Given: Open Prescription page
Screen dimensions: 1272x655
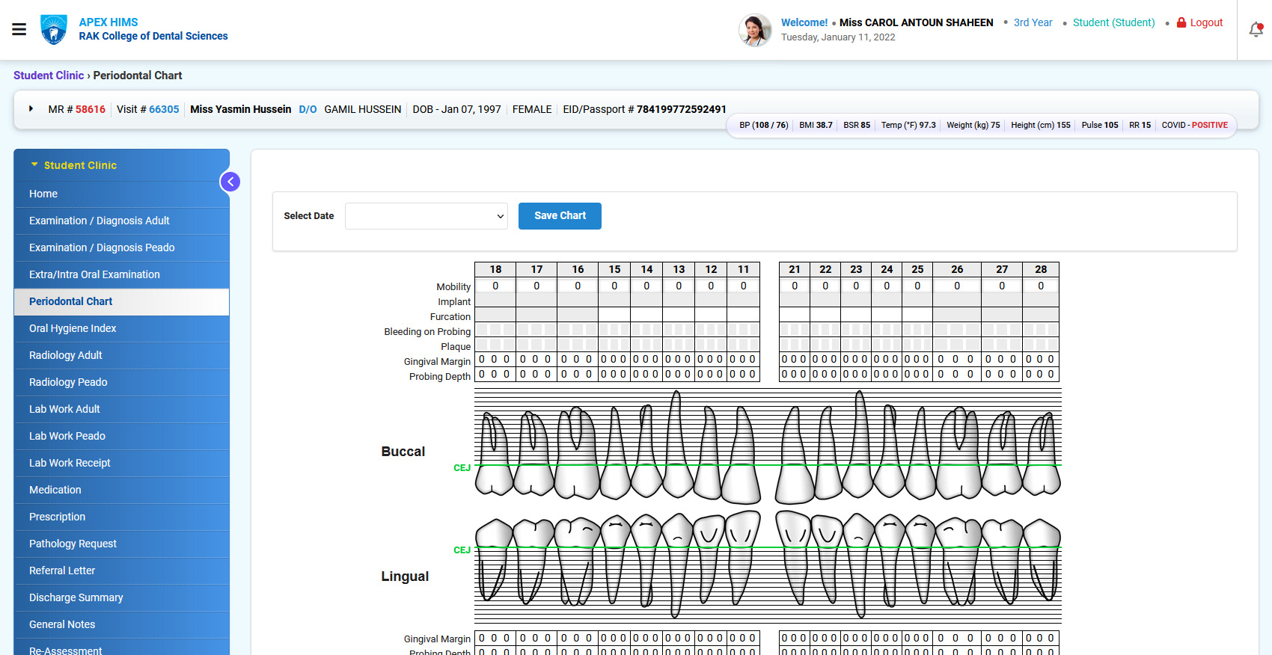Looking at the screenshot, I should pyautogui.click(x=122, y=517).
